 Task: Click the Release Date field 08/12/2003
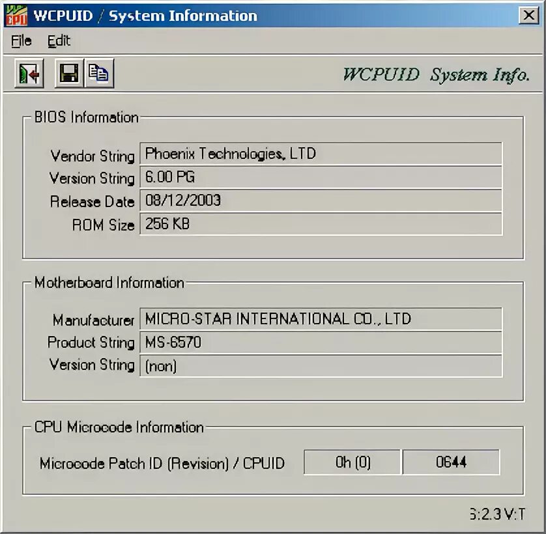pyautogui.click(x=321, y=201)
